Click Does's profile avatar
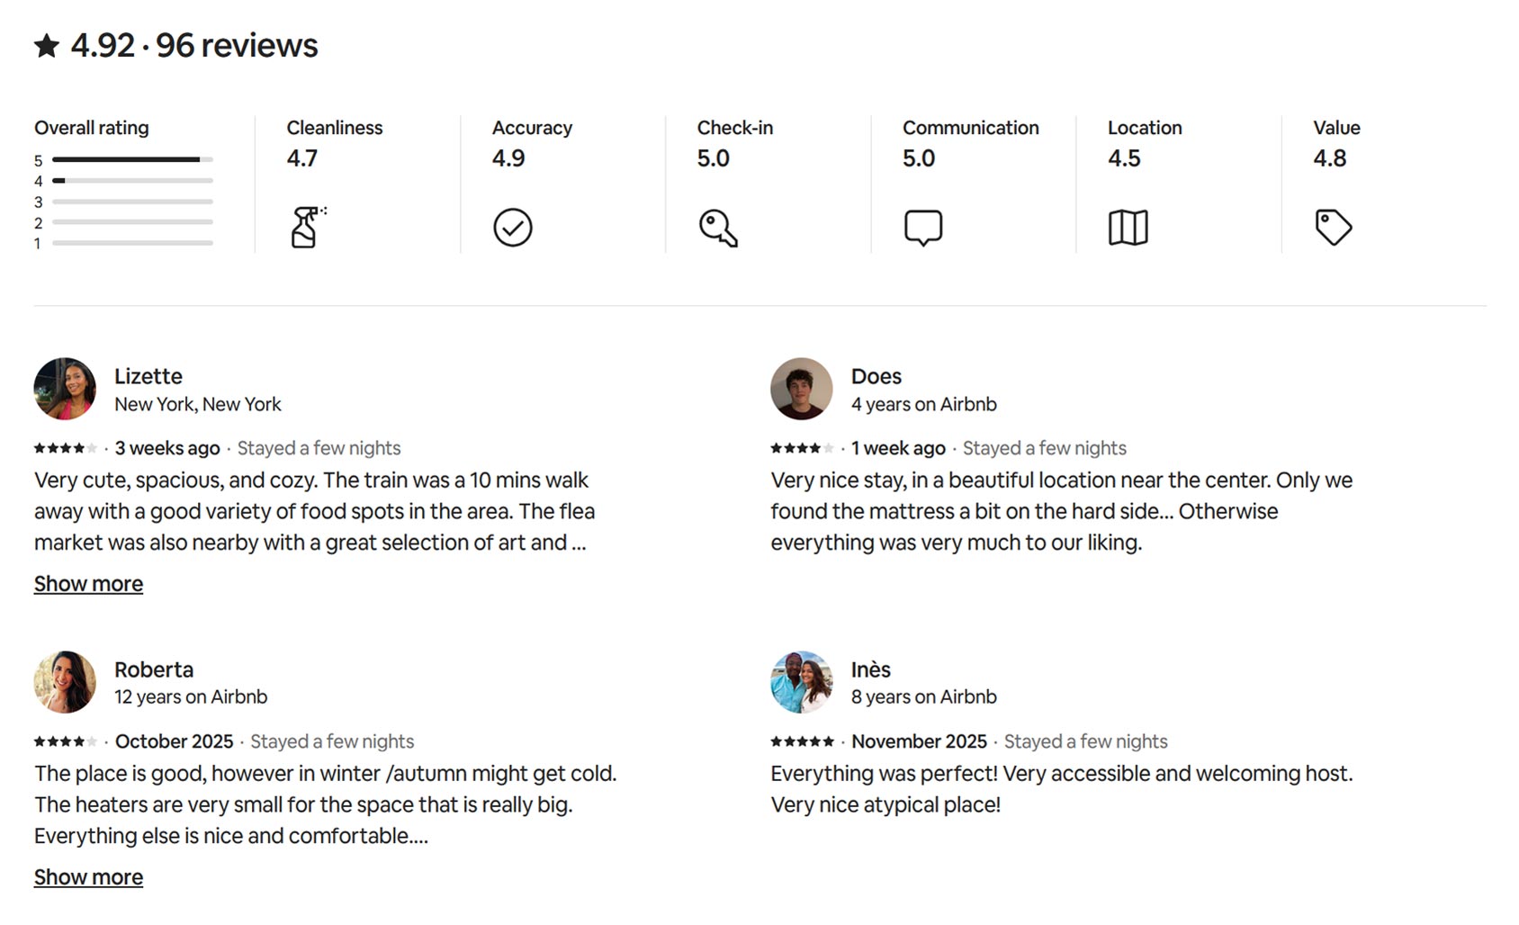Screen dimensions: 1519x925 click(801, 389)
